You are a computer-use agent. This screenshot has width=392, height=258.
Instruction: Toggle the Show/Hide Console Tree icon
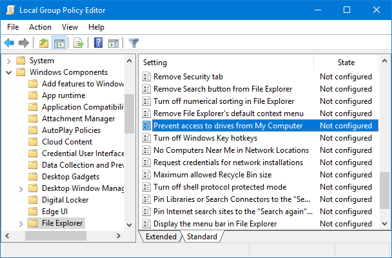pyautogui.click(x=59, y=43)
